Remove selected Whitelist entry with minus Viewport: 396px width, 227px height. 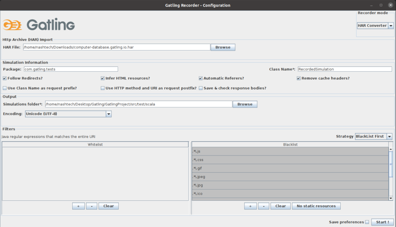tap(91, 206)
